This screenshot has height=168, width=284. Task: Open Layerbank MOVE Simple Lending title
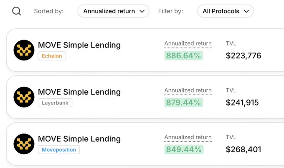click(x=79, y=92)
